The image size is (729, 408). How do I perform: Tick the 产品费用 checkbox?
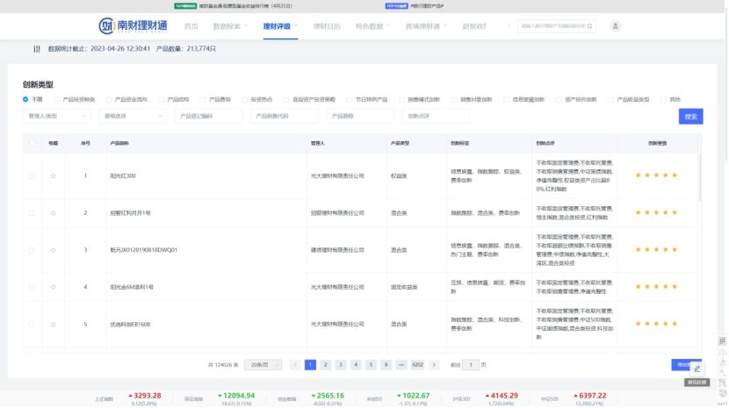(203, 99)
